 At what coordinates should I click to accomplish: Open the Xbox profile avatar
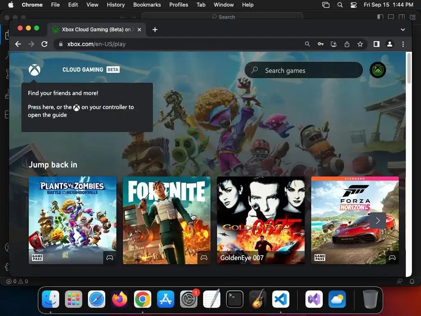pos(378,70)
